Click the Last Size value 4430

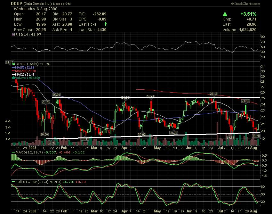102,30
